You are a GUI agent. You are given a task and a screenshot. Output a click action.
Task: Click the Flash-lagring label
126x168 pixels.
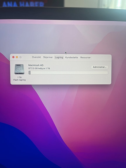click(20, 80)
